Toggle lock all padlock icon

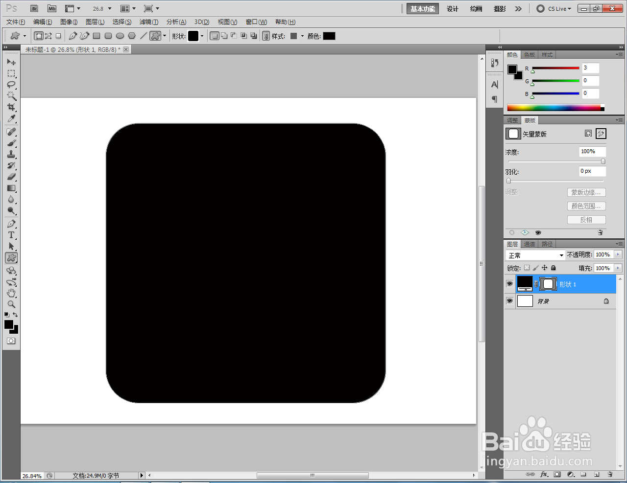coord(554,268)
